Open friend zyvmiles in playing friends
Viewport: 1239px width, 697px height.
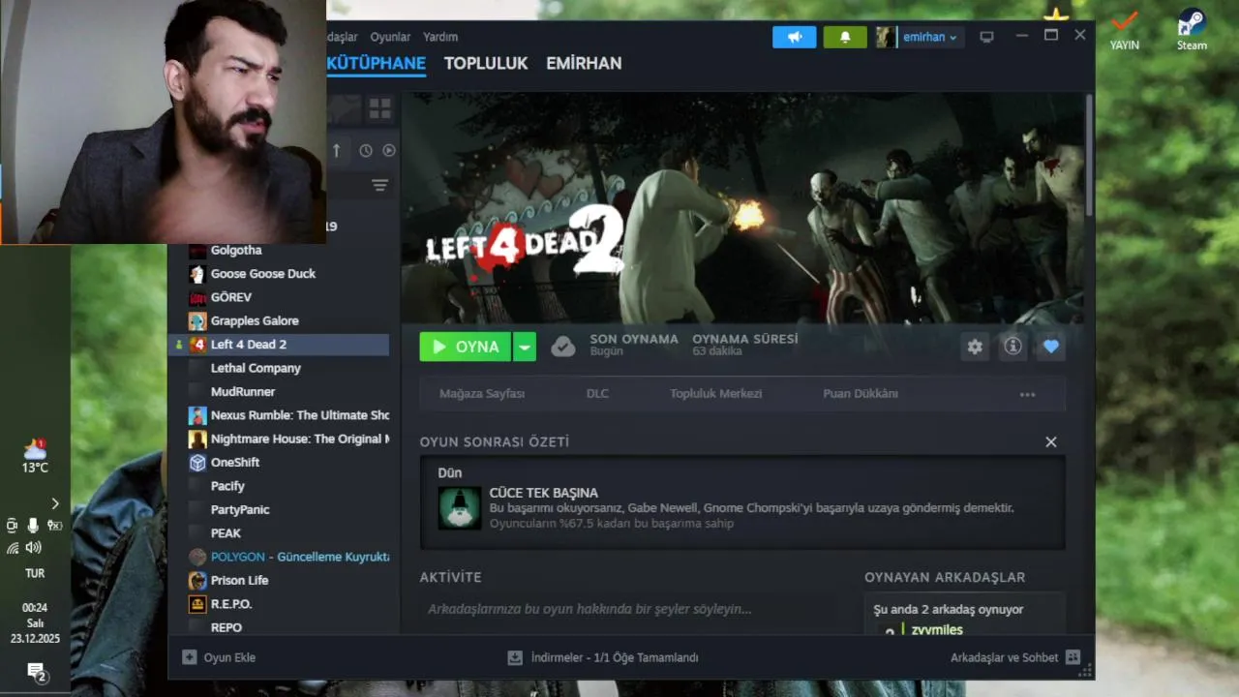[936, 630]
